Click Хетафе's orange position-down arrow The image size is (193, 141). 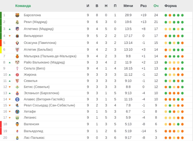coord(10,112)
